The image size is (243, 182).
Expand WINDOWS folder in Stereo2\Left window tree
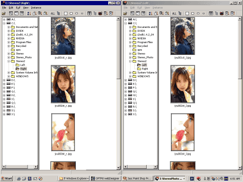(130, 76)
